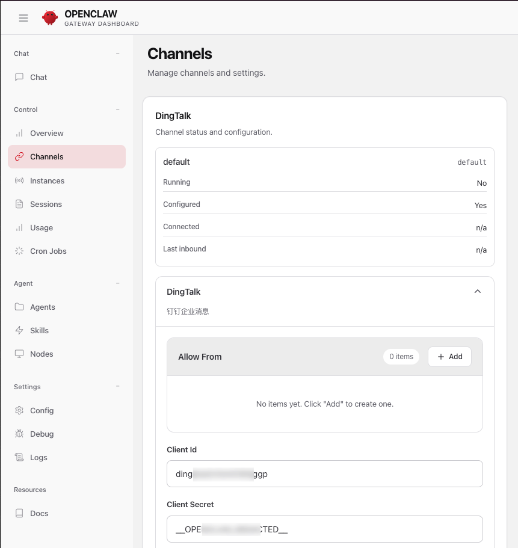Add an Allow From item

pyautogui.click(x=449, y=357)
